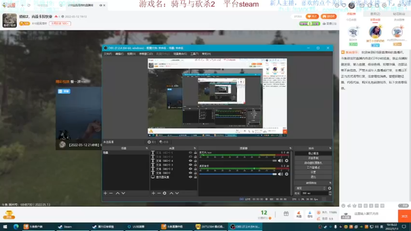Increase the transition 时长 duration
The height and width of the screenshot is (231, 411).
click(330, 192)
